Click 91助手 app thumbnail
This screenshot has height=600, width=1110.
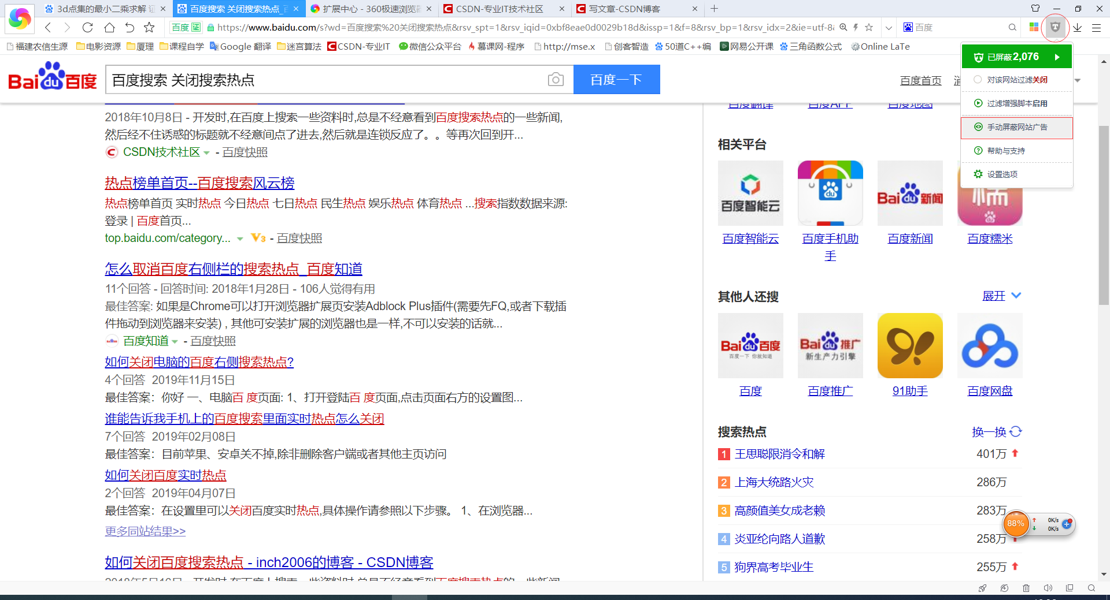tap(910, 345)
